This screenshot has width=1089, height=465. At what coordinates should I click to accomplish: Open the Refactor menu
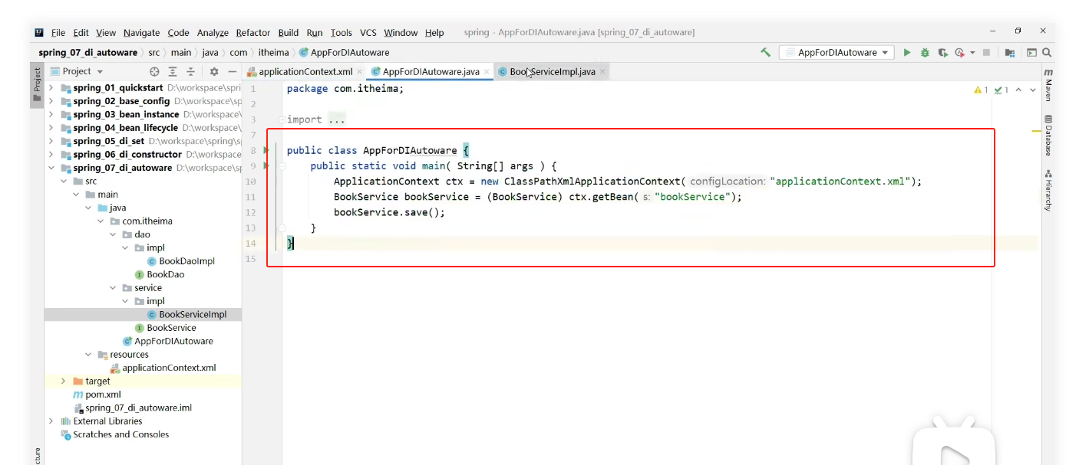pos(253,33)
